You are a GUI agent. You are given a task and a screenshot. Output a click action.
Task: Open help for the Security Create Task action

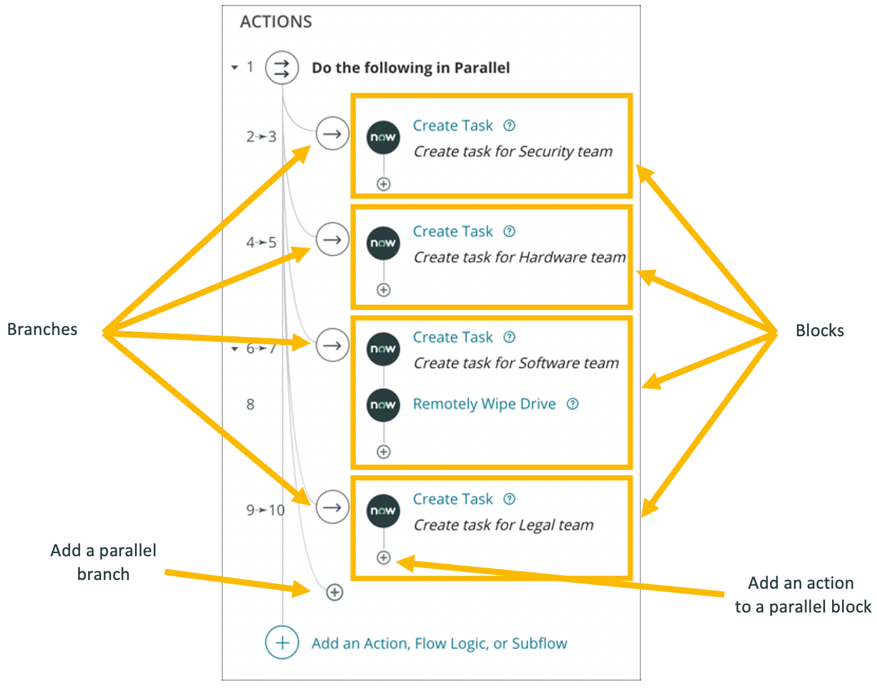pos(510,126)
